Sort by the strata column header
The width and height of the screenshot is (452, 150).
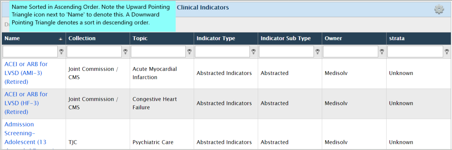pyautogui.click(x=397, y=38)
